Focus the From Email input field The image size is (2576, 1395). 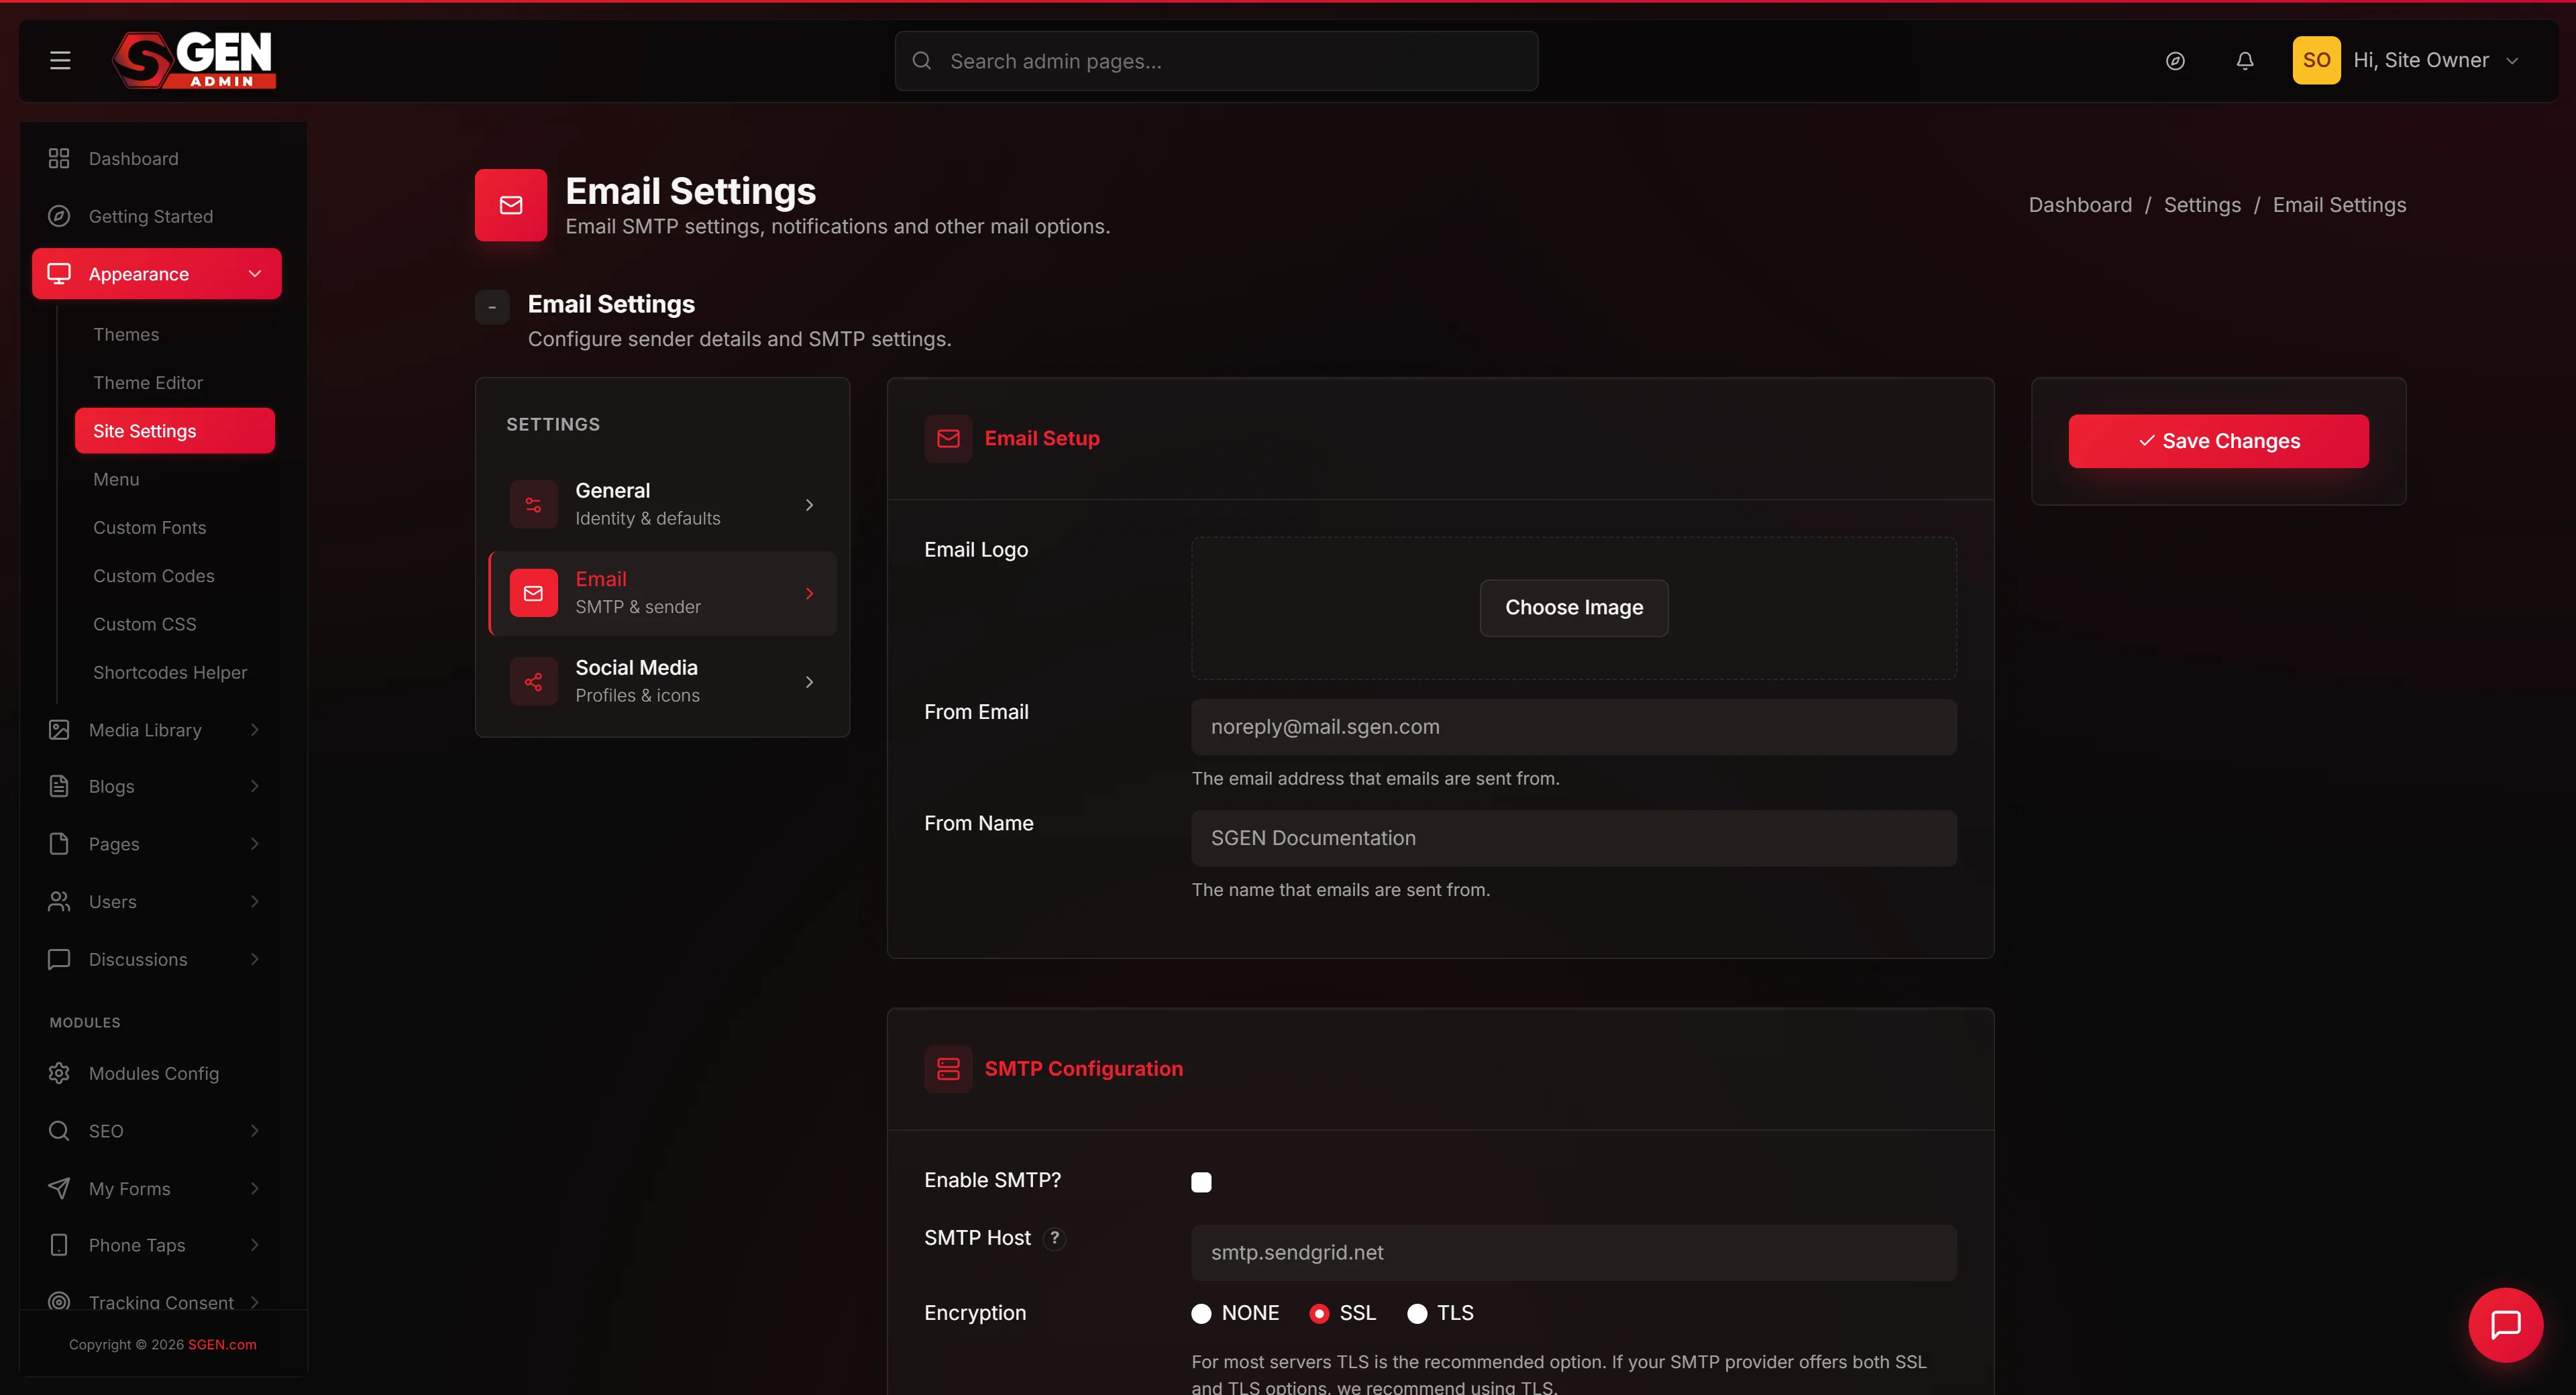click(x=1574, y=727)
